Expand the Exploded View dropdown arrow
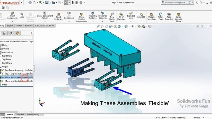This screenshot has width=212, height=119. [x=131, y=21]
